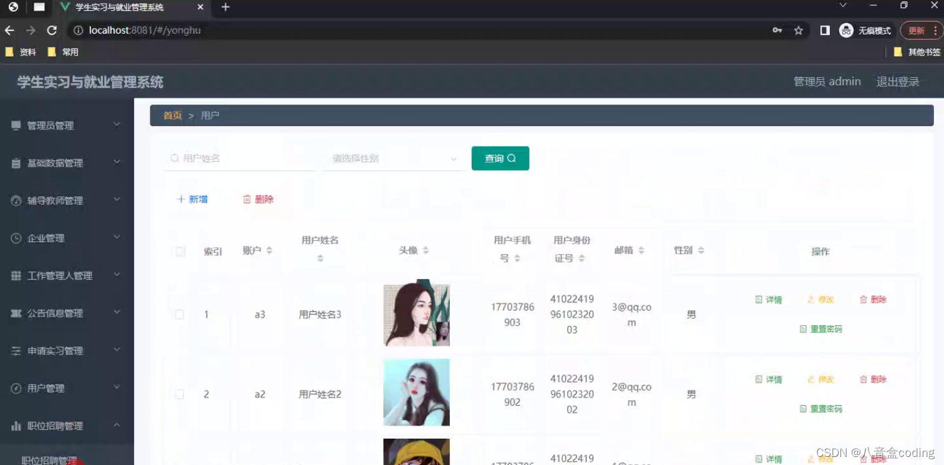Collapse the 职位招聘管理 menu chevron
Image resolution: width=944 pixels, height=465 pixels.
(117, 425)
